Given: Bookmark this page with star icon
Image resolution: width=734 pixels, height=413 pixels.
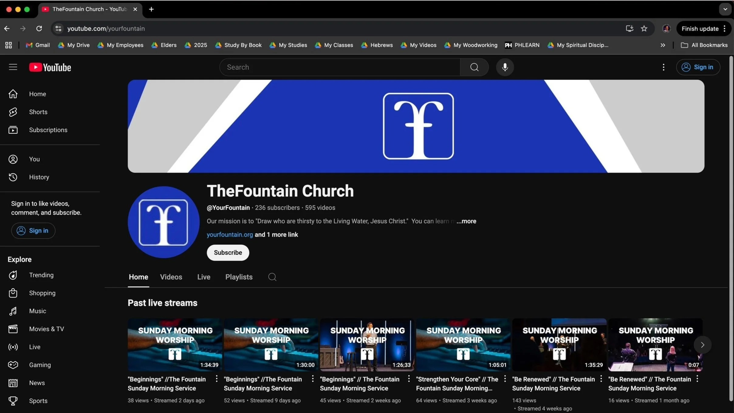Looking at the screenshot, I should 644,29.
